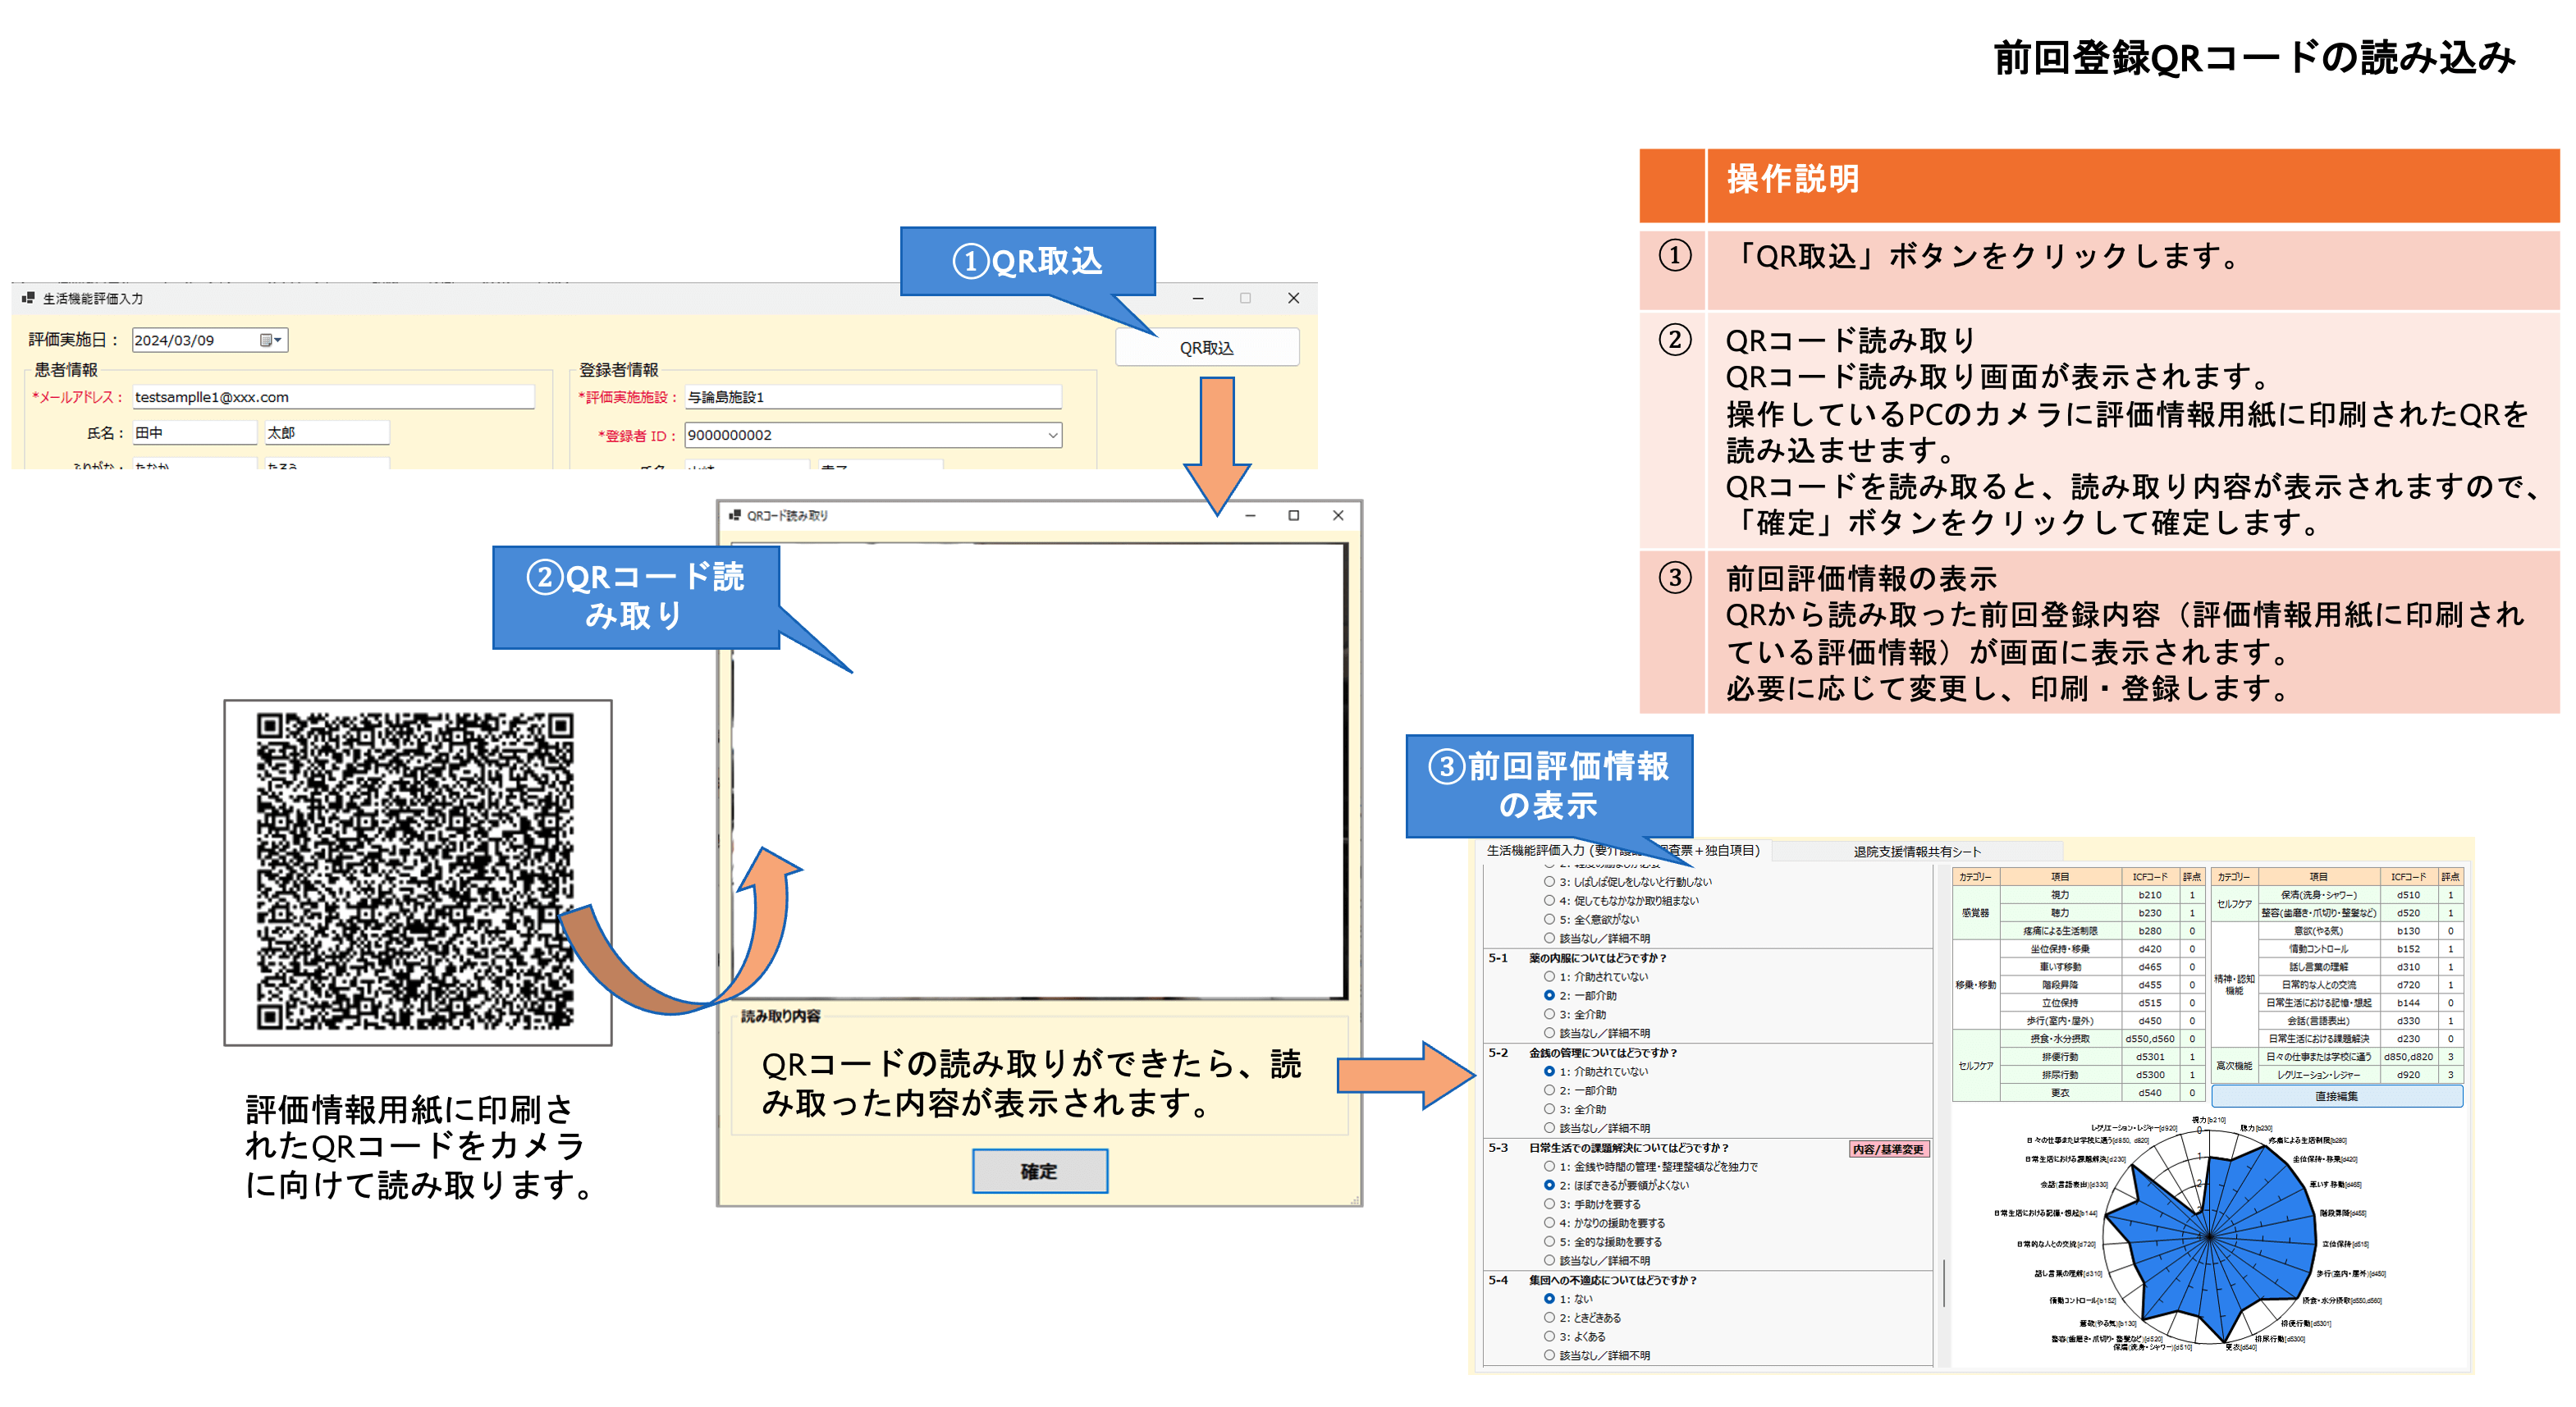
Task: Choose 2: 一部介助 for 金銭の管理 question
Action: (1549, 1090)
